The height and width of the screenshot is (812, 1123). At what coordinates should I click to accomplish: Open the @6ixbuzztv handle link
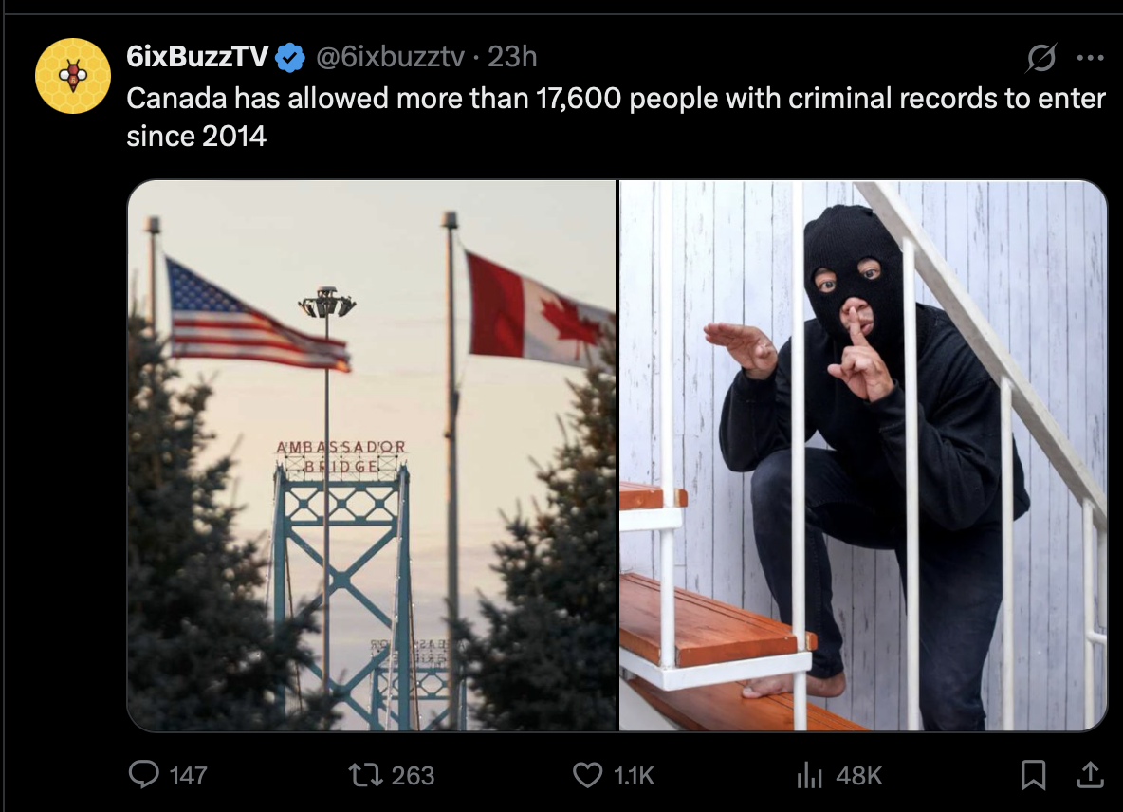tap(391, 57)
